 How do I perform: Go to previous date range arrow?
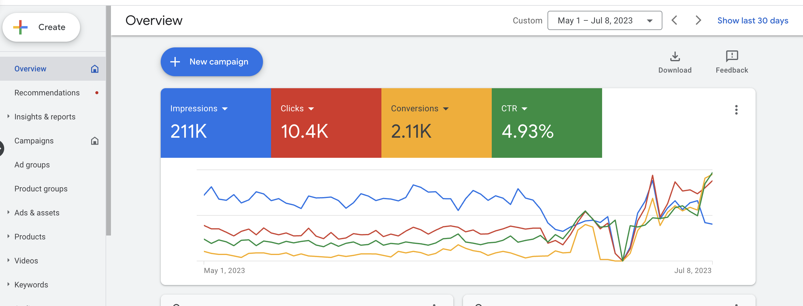coord(674,21)
